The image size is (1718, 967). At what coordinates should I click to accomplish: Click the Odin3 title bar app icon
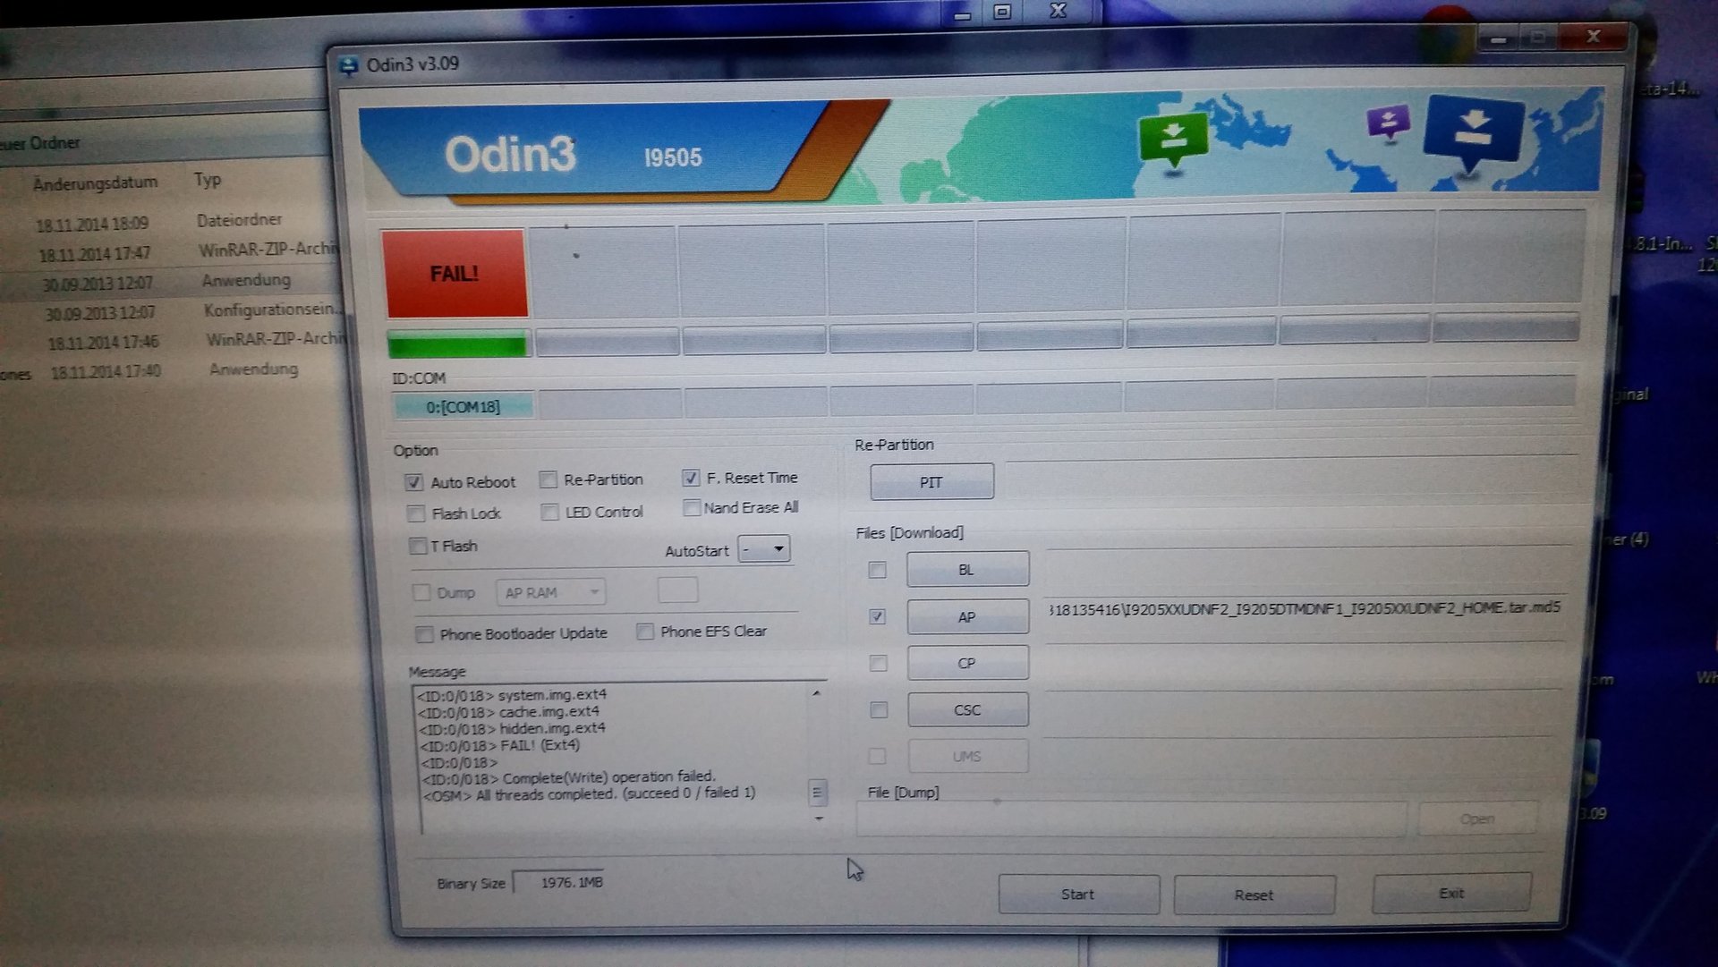click(x=348, y=65)
